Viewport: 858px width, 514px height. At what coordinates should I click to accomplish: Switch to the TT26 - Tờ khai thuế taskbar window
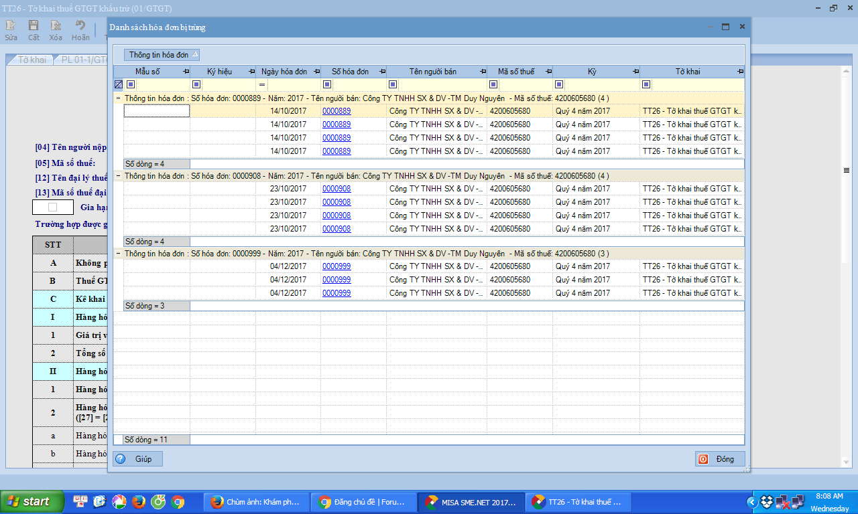[579, 501]
